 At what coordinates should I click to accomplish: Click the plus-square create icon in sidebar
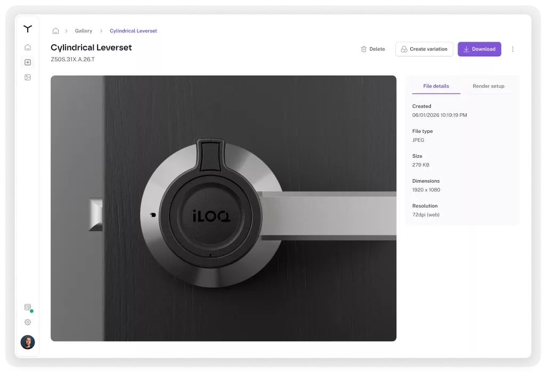pyautogui.click(x=28, y=62)
